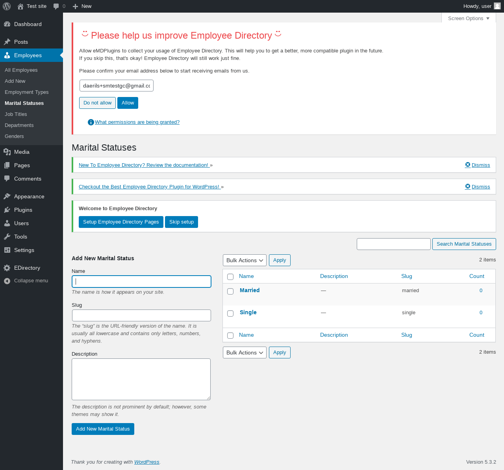Click the Media sidebar icon
This screenshot has height=470, width=504.
tap(7, 152)
